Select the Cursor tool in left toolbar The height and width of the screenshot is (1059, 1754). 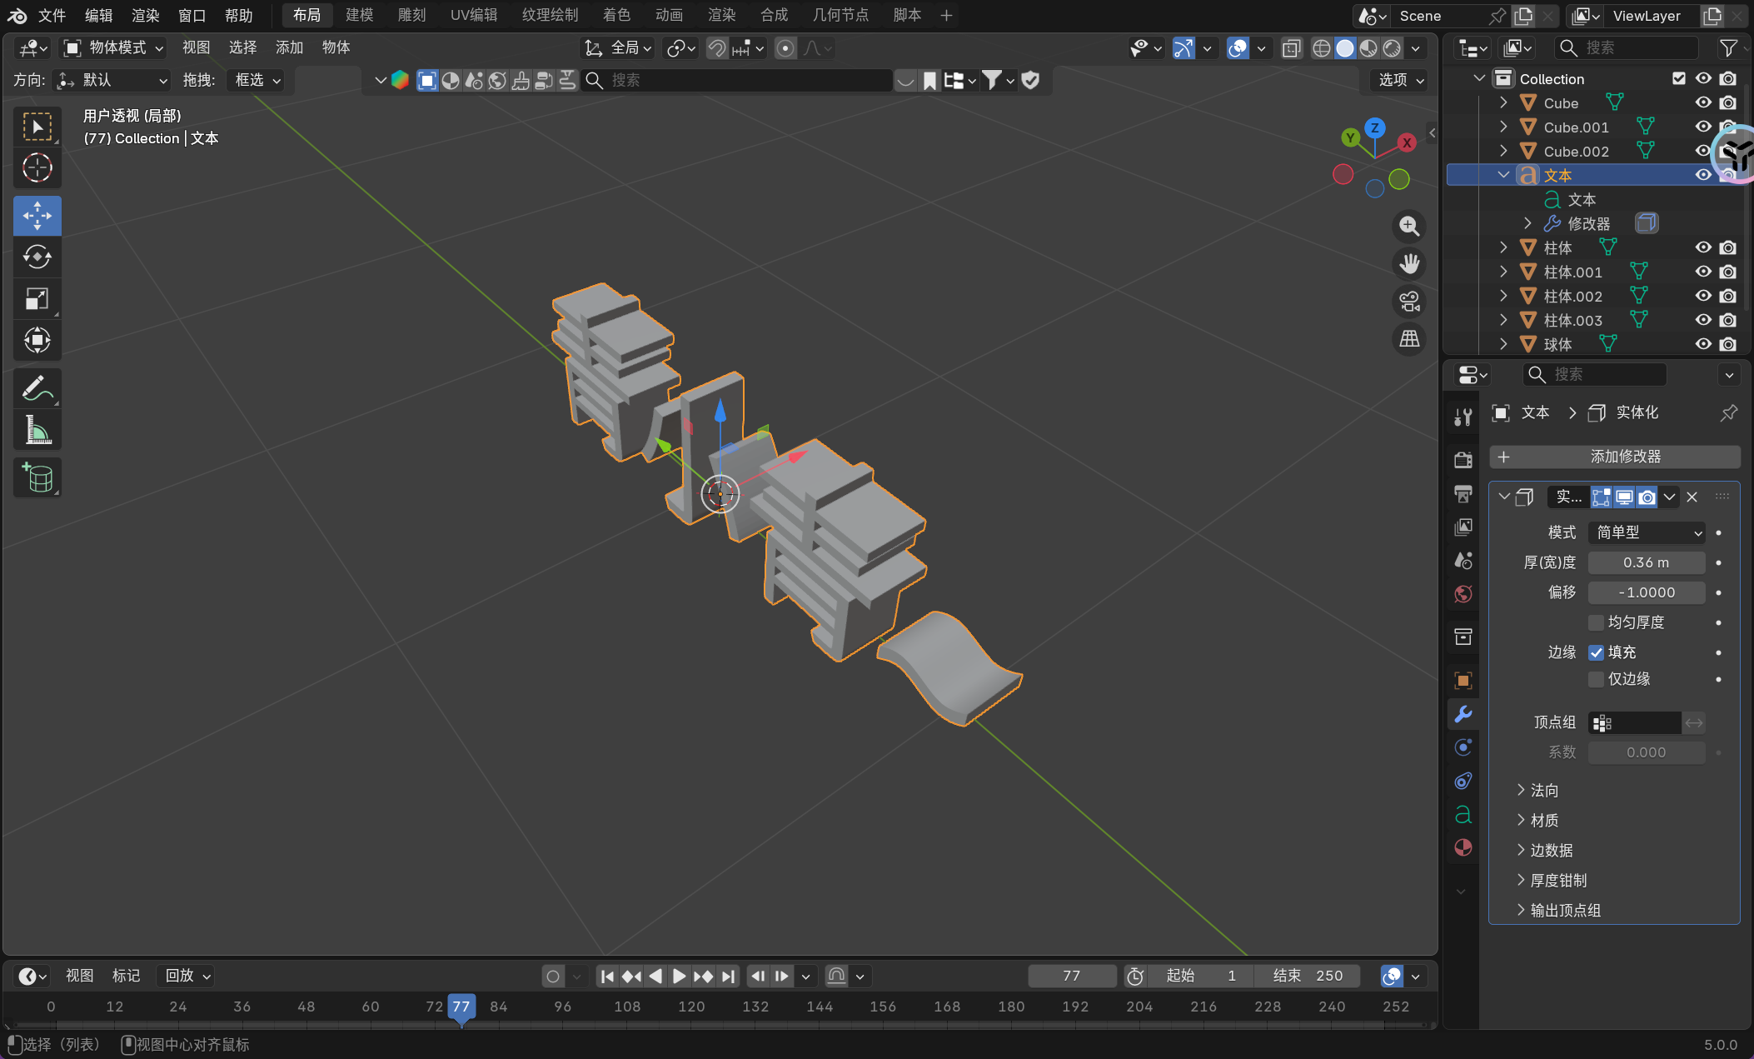37,168
